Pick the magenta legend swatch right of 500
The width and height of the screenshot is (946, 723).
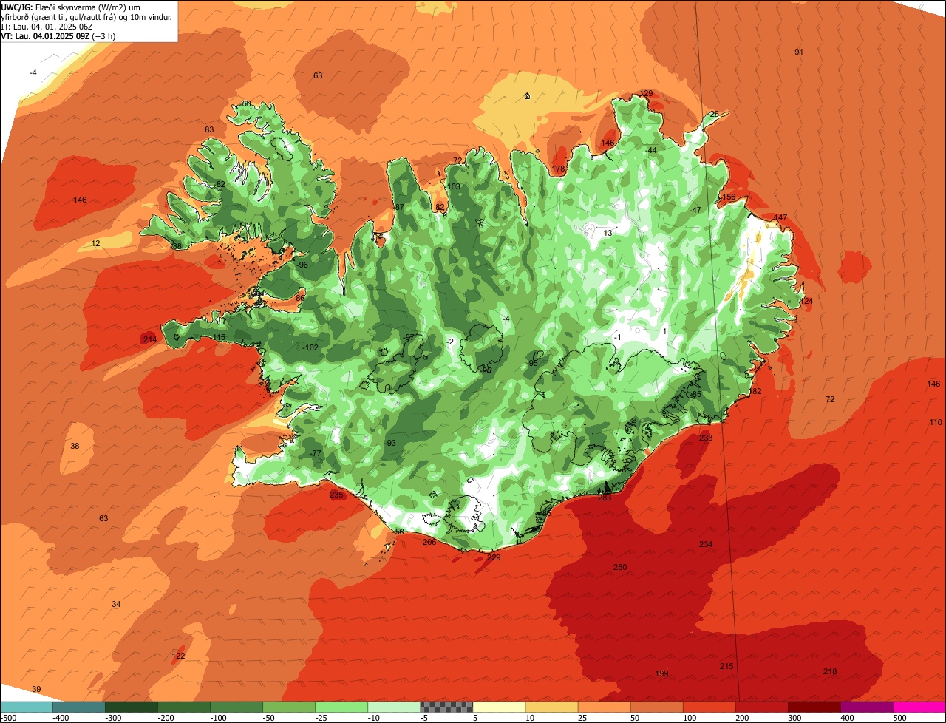pos(919,707)
